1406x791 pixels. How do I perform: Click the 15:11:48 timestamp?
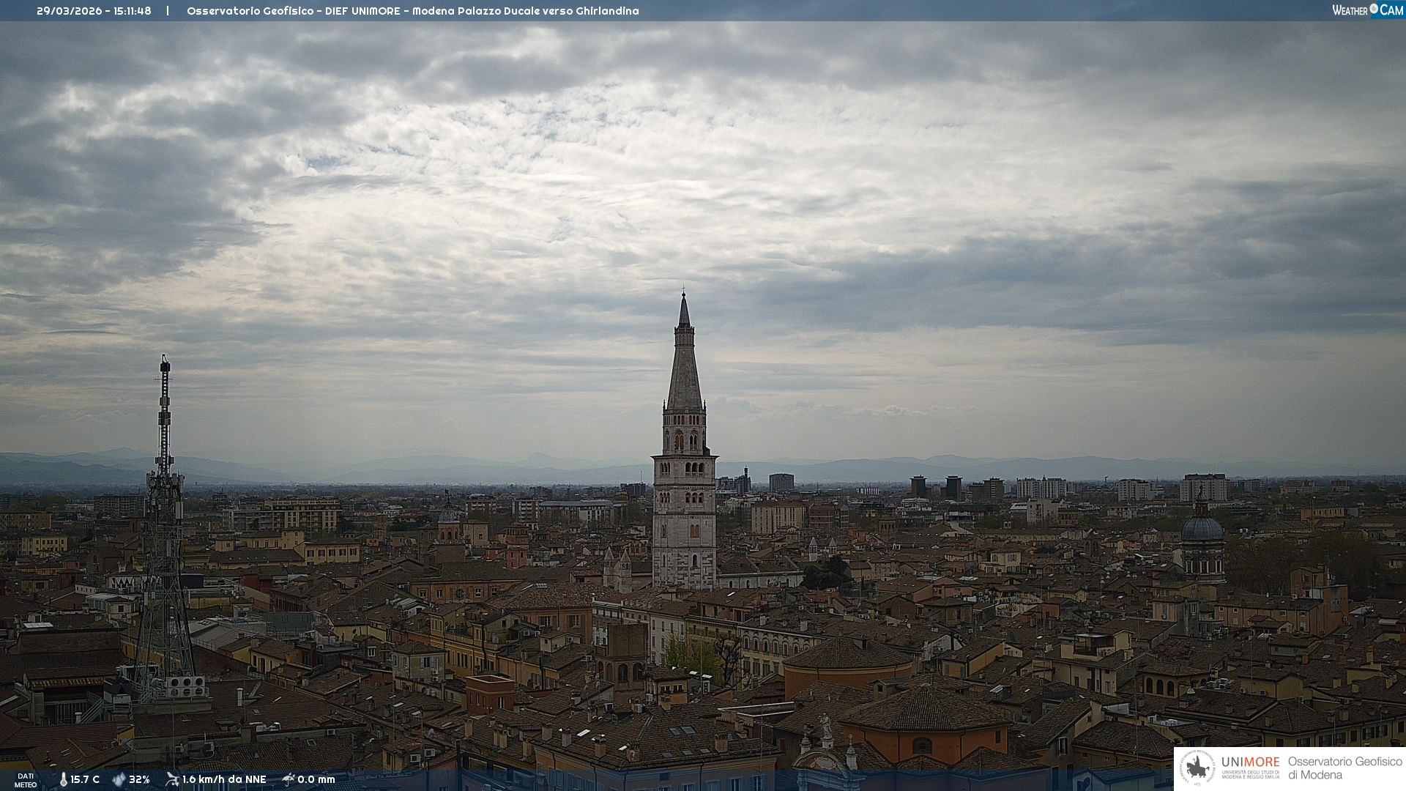tap(133, 11)
